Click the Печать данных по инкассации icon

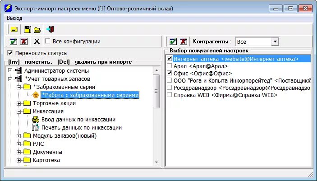[36, 128]
